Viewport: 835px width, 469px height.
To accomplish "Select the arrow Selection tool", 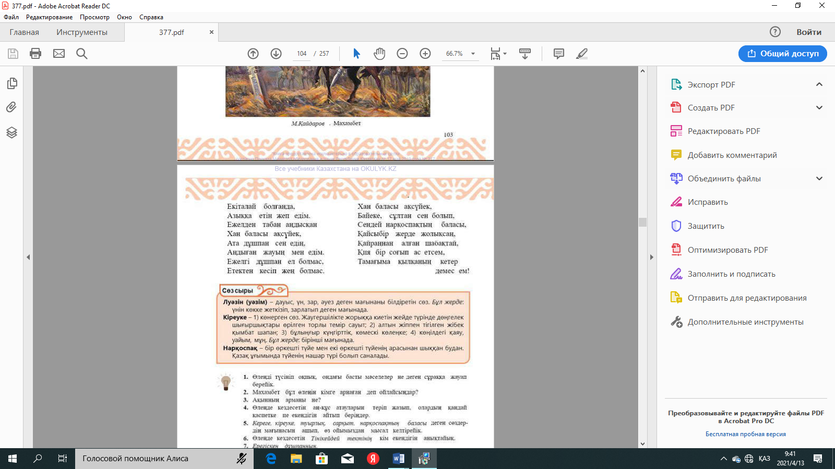I will coord(356,54).
